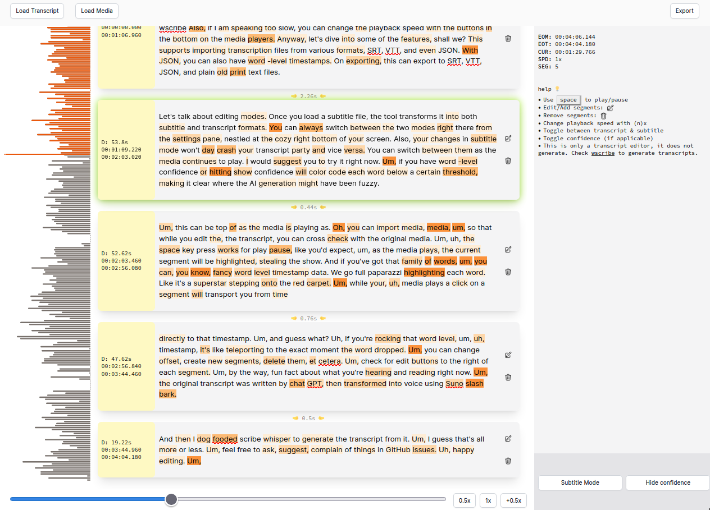
Task: Click the hand icon left of 0.5s gap
Action: [296, 418]
